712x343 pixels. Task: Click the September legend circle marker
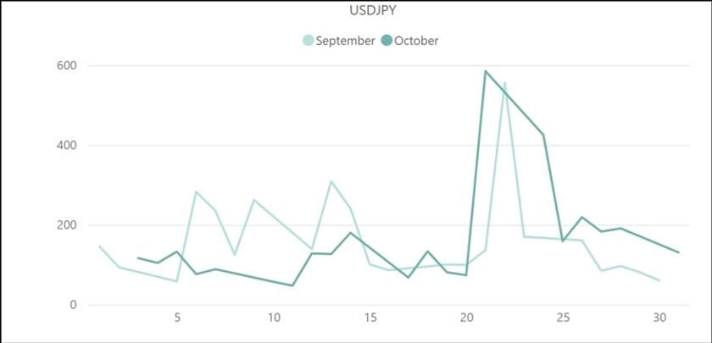coord(309,41)
